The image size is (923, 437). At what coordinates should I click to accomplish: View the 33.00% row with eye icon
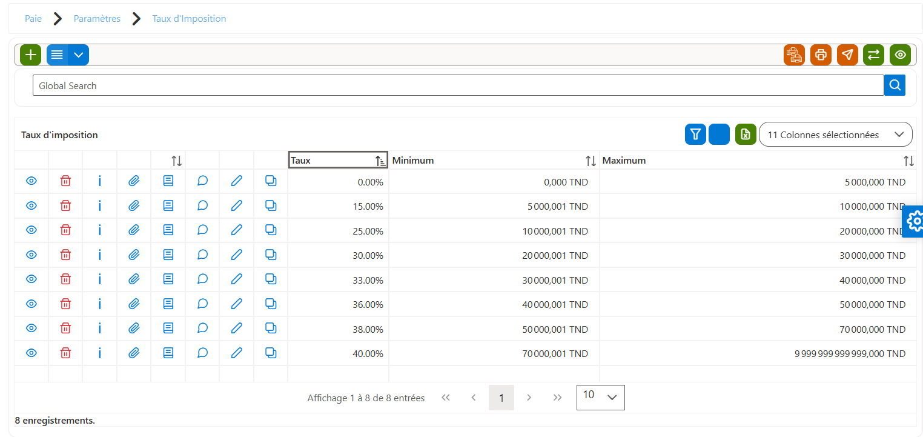(x=31, y=279)
